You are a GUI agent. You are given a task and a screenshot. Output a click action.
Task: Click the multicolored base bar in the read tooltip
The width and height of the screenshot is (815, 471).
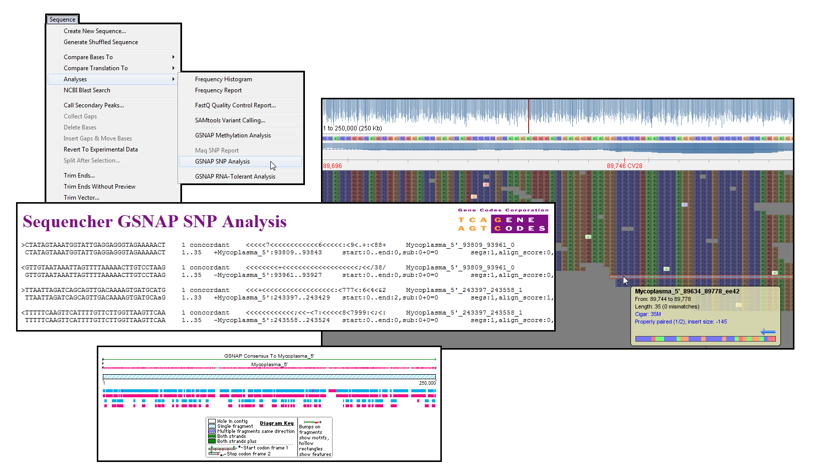(705, 339)
